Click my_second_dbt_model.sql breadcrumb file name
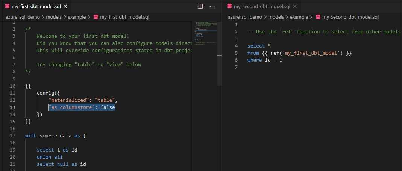The image size is (402, 171). [350, 17]
